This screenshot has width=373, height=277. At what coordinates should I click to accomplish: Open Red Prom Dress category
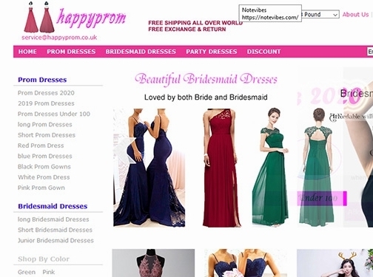click(41, 146)
